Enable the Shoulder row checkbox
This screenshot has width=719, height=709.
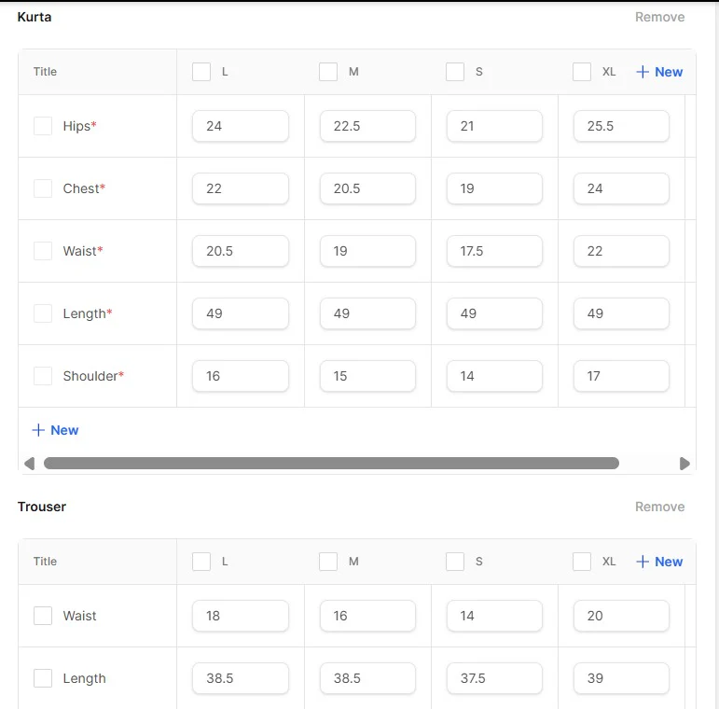point(43,376)
